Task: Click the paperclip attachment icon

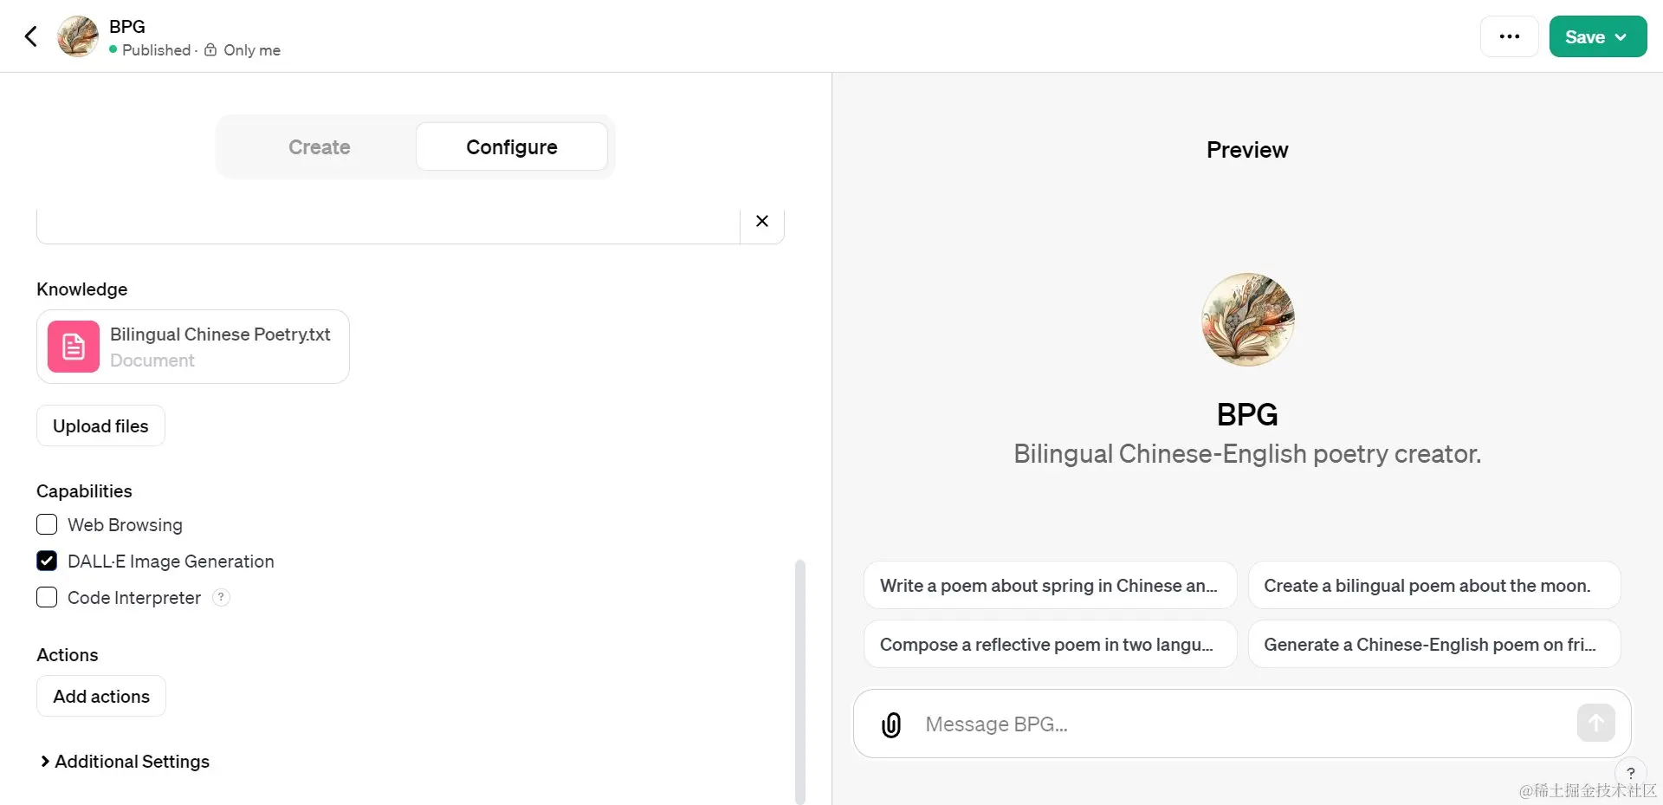Action: tap(890, 724)
